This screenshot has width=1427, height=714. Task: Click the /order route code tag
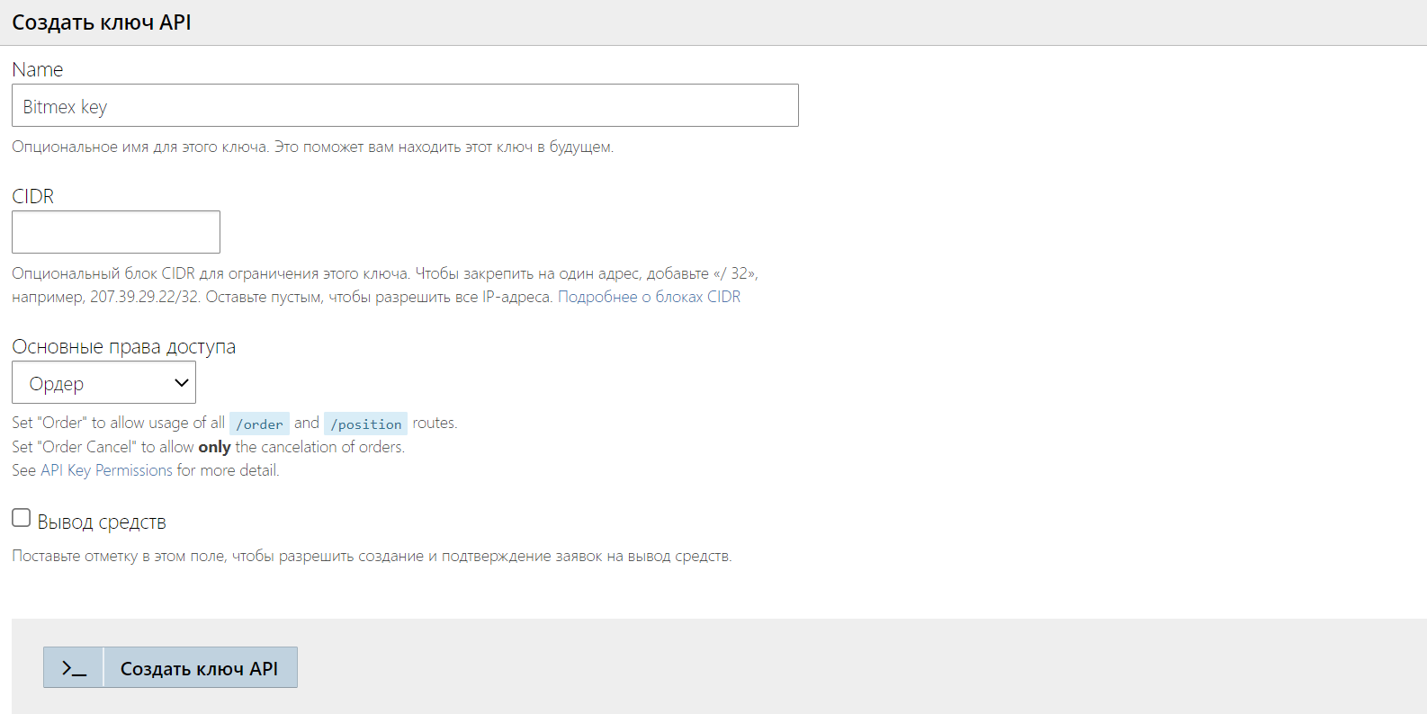point(259,424)
